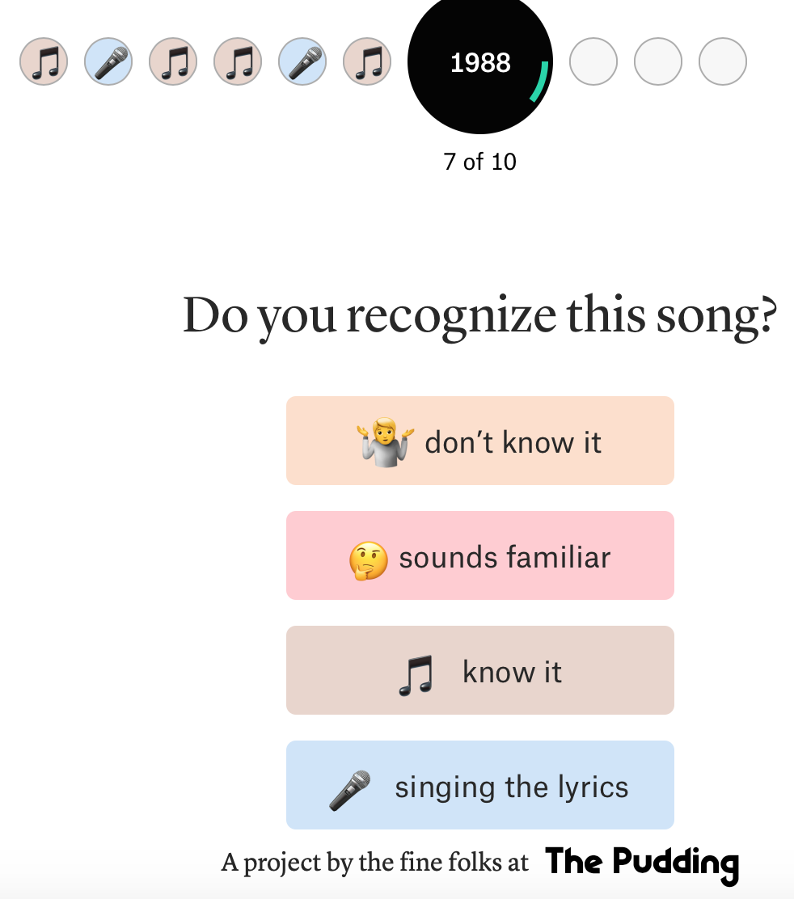Click the tenth empty progress circle
The width and height of the screenshot is (794, 899).
723,61
